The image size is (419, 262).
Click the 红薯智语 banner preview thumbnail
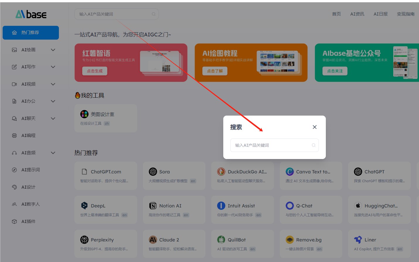(161, 62)
